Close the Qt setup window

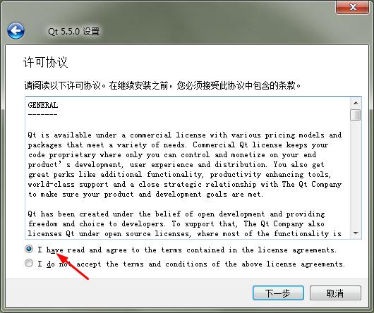tap(352, 7)
